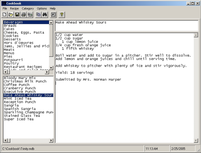201x153 pixels.
Task: Open the Cranberry Punch recipe
Action: (28, 88)
